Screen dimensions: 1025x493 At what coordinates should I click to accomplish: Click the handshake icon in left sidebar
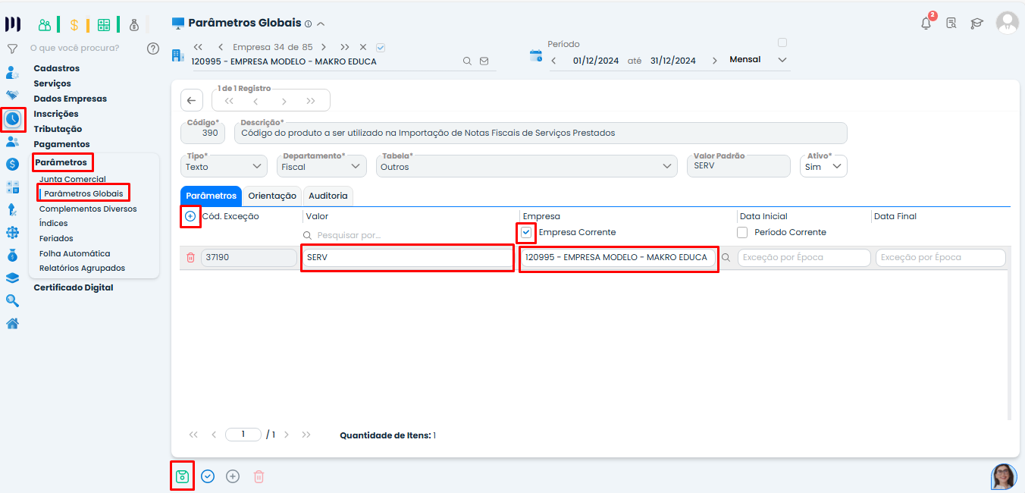pos(12,96)
